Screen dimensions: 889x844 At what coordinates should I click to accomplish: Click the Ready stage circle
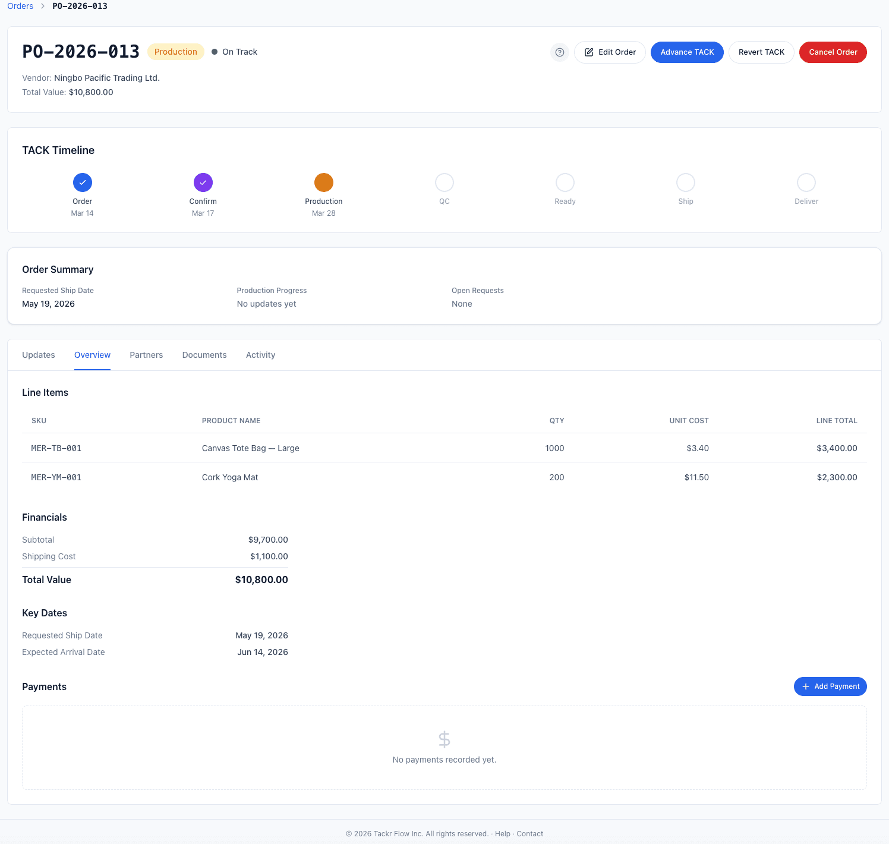pyautogui.click(x=565, y=182)
